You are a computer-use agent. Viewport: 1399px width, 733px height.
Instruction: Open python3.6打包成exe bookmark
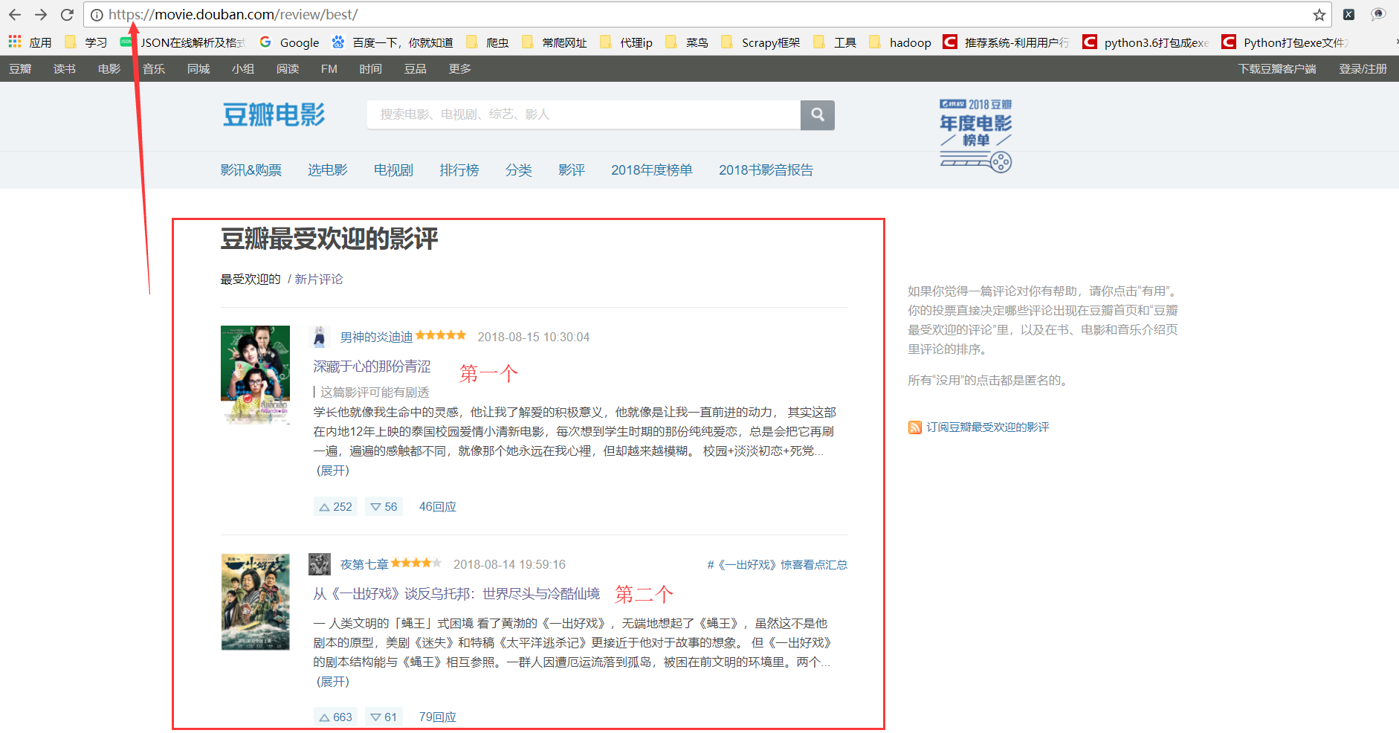(x=1146, y=42)
